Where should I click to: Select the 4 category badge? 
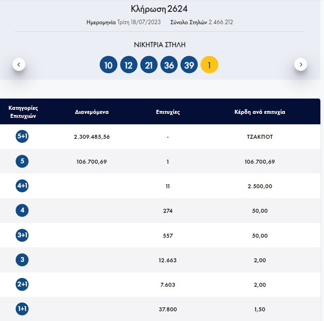tap(22, 211)
